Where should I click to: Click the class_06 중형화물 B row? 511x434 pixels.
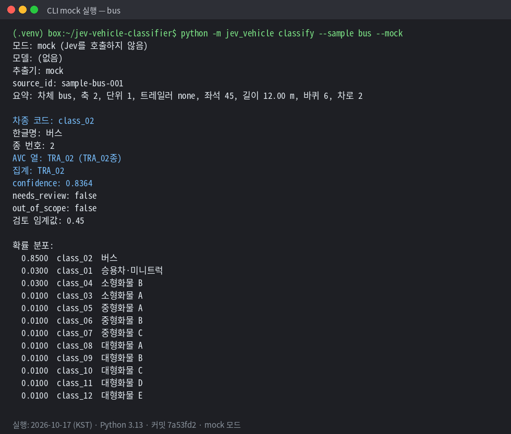[x=82, y=321]
